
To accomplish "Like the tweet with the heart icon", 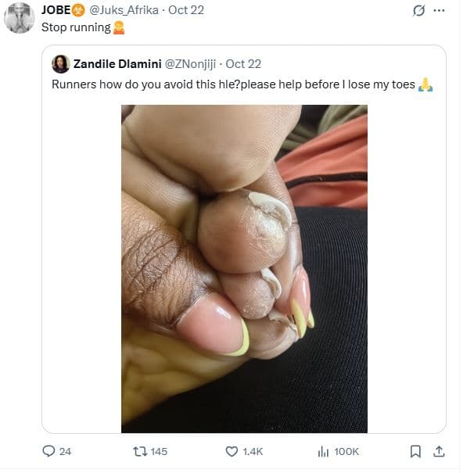I will click(x=232, y=451).
